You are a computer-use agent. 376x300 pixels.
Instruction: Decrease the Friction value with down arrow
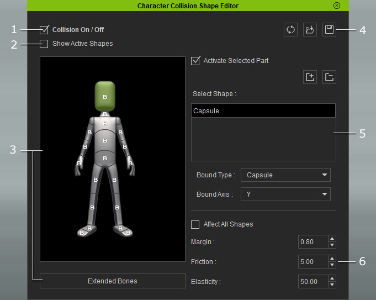[332, 265]
